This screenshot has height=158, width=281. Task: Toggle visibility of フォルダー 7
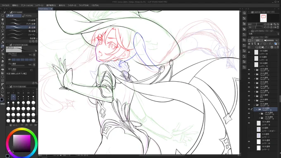249,83
